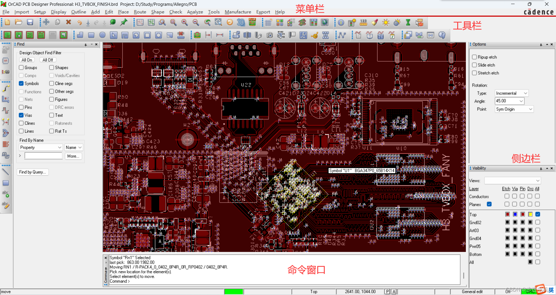The width and height of the screenshot is (556, 295).
Task: Select the Measure ruler icon
Action: click(363, 22)
